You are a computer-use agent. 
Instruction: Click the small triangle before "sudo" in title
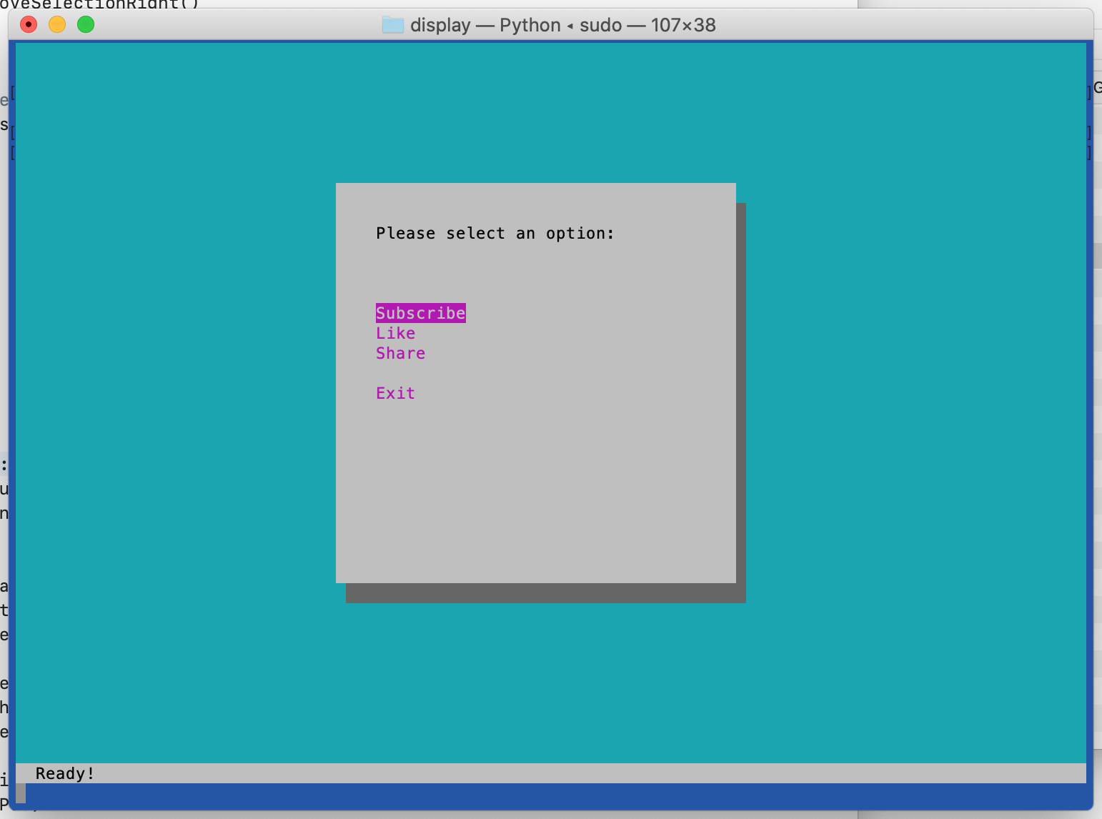tap(570, 26)
